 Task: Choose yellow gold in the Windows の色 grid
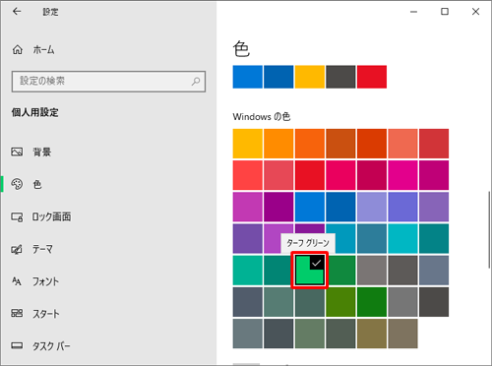pos(248,144)
